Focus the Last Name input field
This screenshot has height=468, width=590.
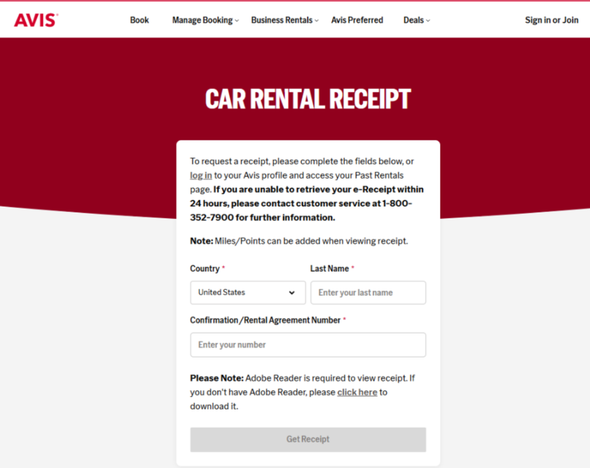point(368,292)
